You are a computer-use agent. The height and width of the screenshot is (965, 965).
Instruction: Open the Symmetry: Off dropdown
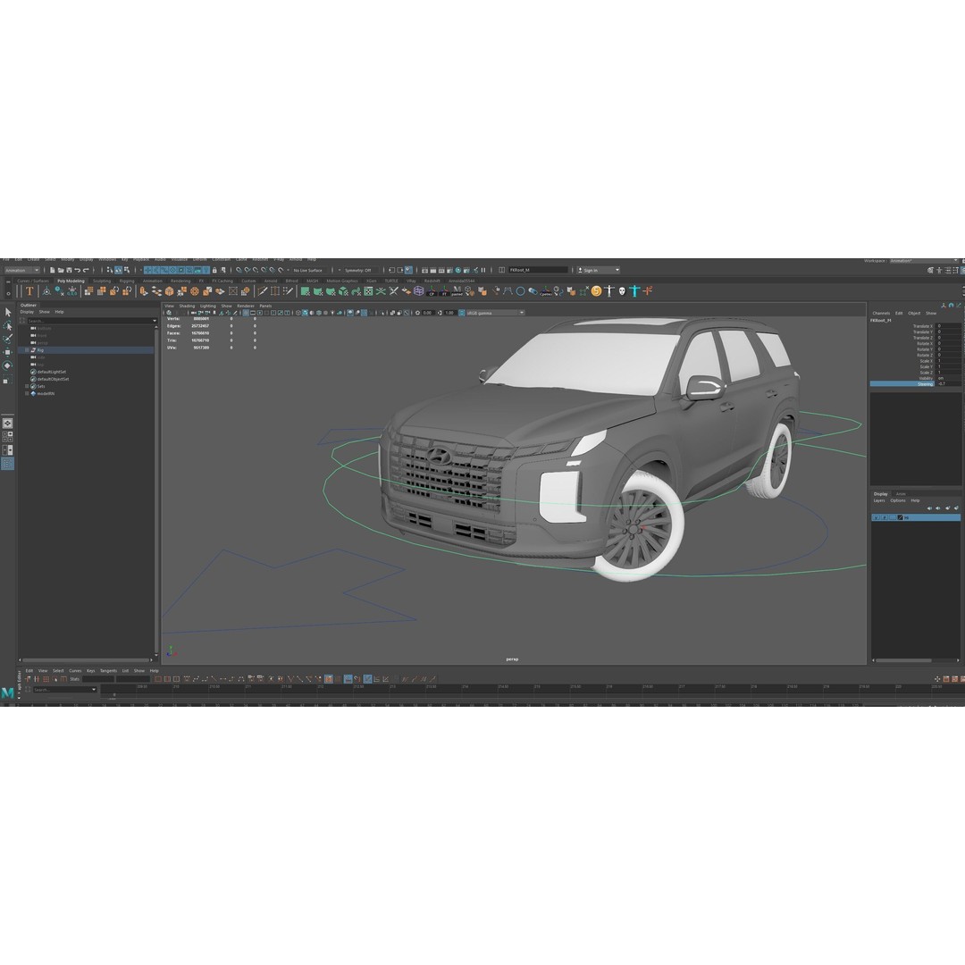coord(359,270)
